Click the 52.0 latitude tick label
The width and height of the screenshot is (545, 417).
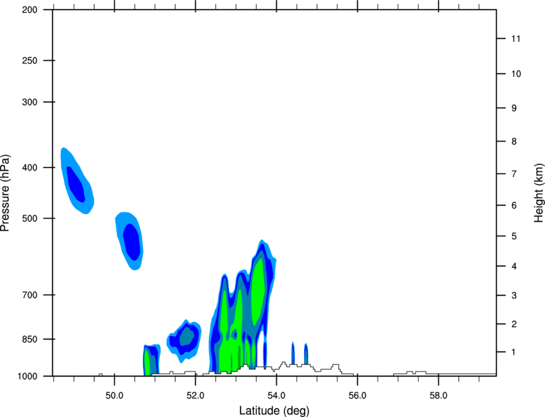196,396
